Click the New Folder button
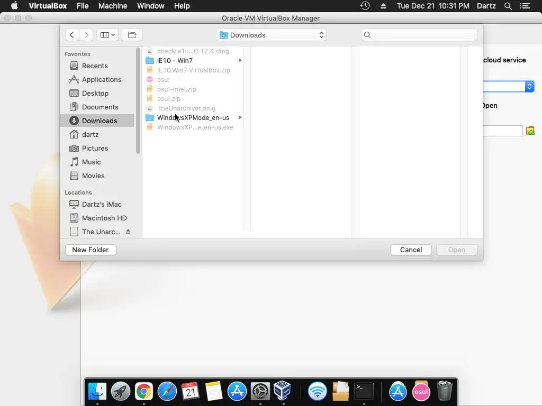 pyautogui.click(x=91, y=250)
